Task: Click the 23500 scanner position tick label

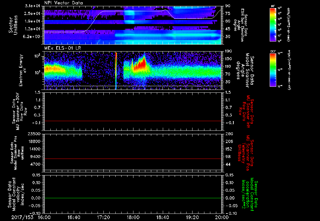Action: point(34,134)
